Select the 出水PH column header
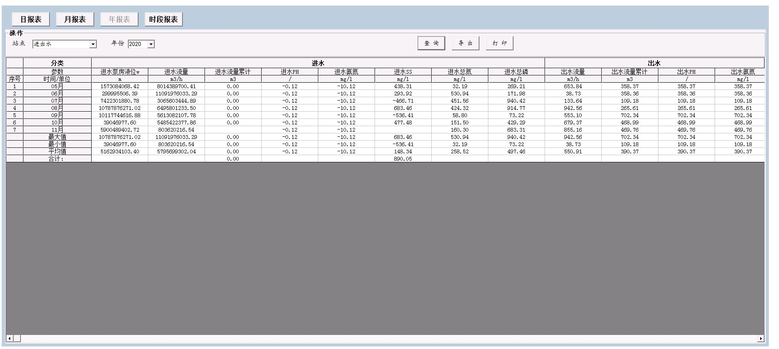 pos(687,72)
